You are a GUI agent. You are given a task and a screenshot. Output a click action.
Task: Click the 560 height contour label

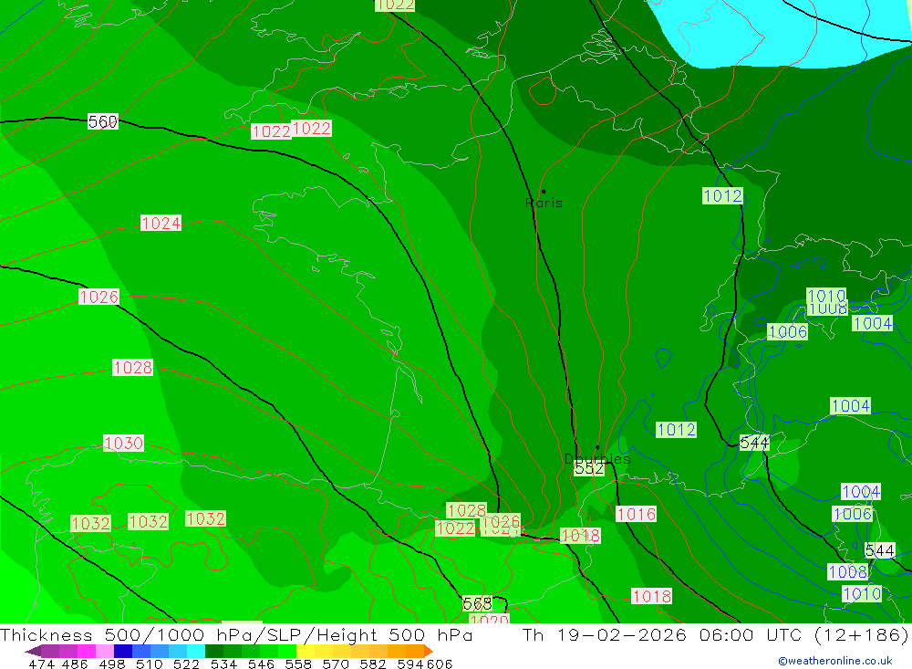[x=103, y=121]
